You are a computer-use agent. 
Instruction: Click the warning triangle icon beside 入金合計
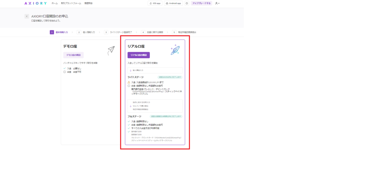129,82
